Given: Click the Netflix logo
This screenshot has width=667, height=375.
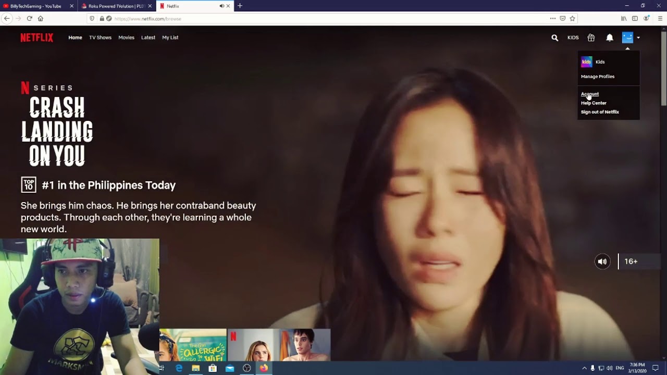Looking at the screenshot, I should point(36,37).
